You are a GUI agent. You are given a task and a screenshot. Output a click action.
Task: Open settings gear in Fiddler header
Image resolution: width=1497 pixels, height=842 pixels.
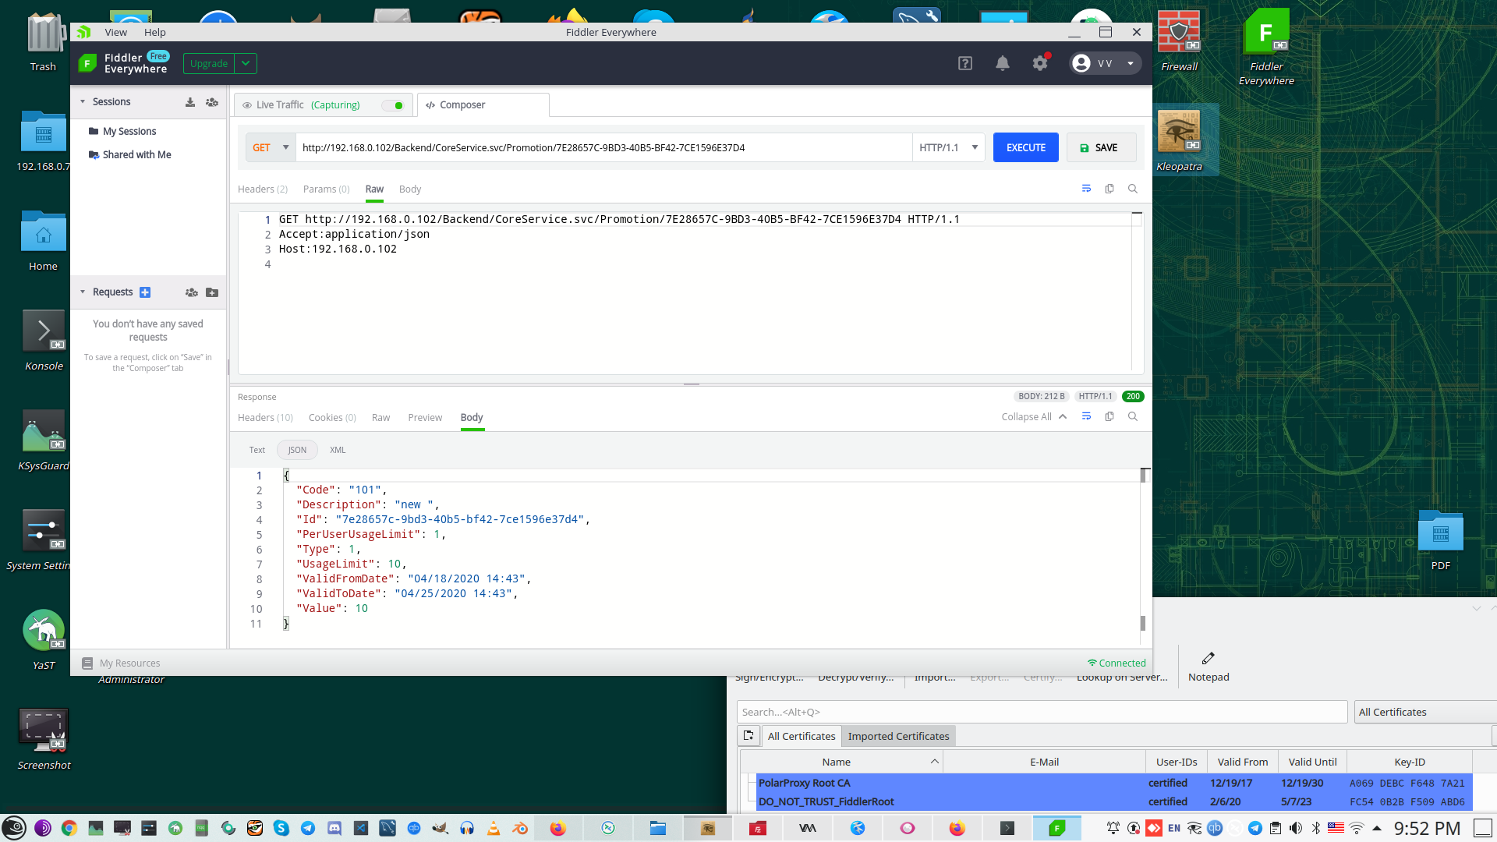[1040, 64]
